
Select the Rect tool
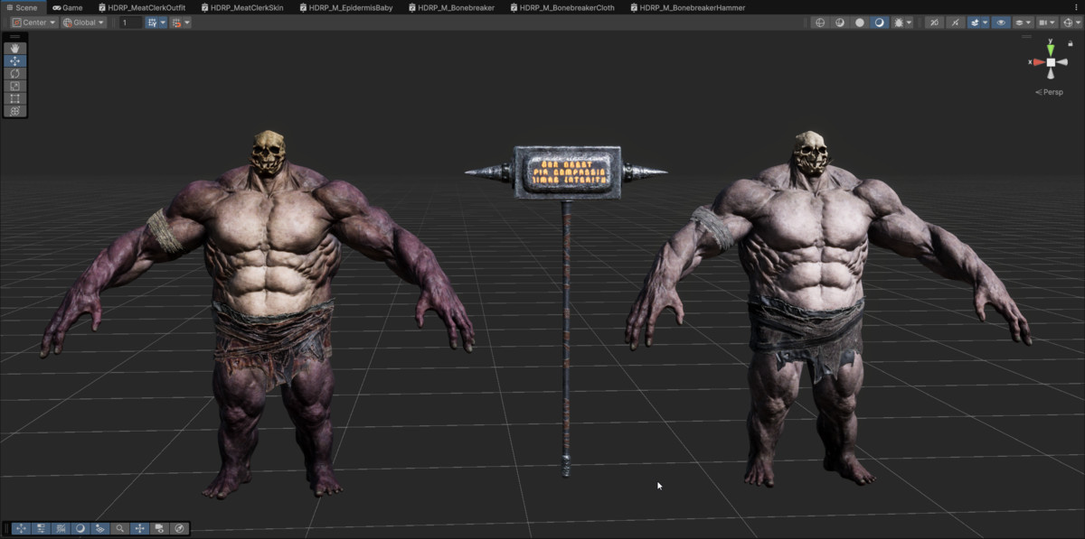(15, 98)
